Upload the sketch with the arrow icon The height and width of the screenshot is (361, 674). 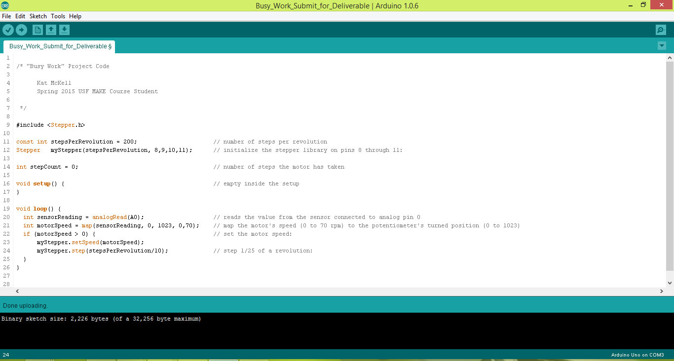coord(21,30)
